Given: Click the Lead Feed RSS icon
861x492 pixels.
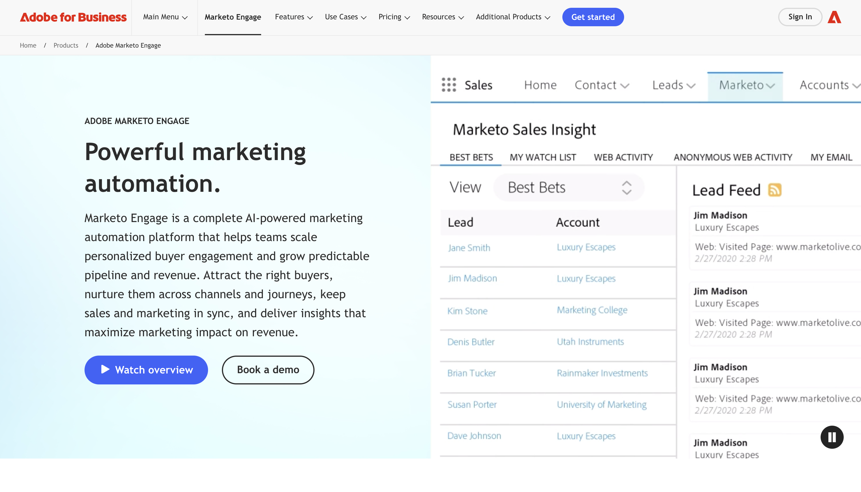Looking at the screenshot, I should coord(774,190).
